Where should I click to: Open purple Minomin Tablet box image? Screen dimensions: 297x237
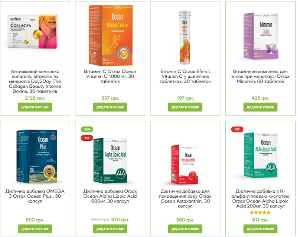pyautogui.click(x=261, y=36)
